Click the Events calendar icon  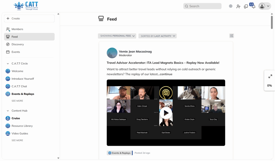point(8,52)
